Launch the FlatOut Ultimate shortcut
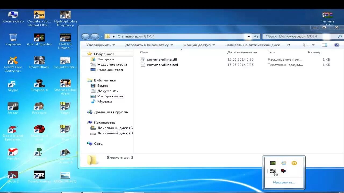Viewport: 344px width, 193px height. tap(65, 42)
